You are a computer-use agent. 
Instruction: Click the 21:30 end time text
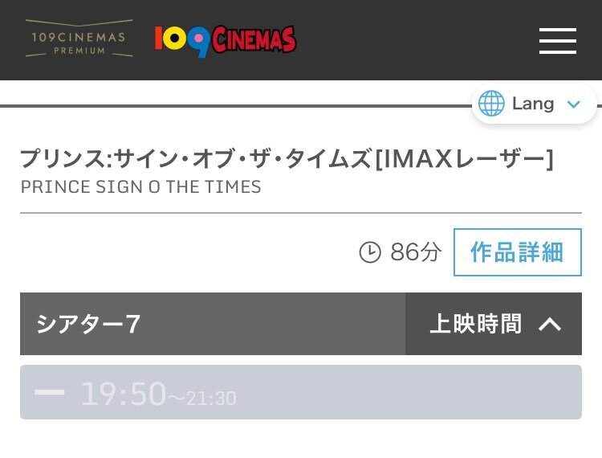tap(211, 399)
